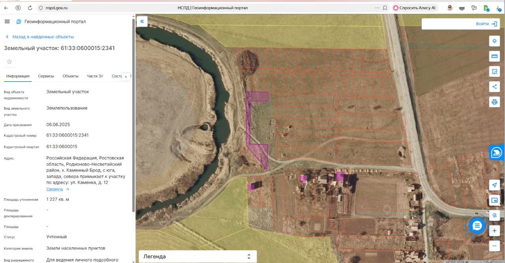Click the parcel title heading
Screen dimensions: 505x263
click(x=60, y=48)
